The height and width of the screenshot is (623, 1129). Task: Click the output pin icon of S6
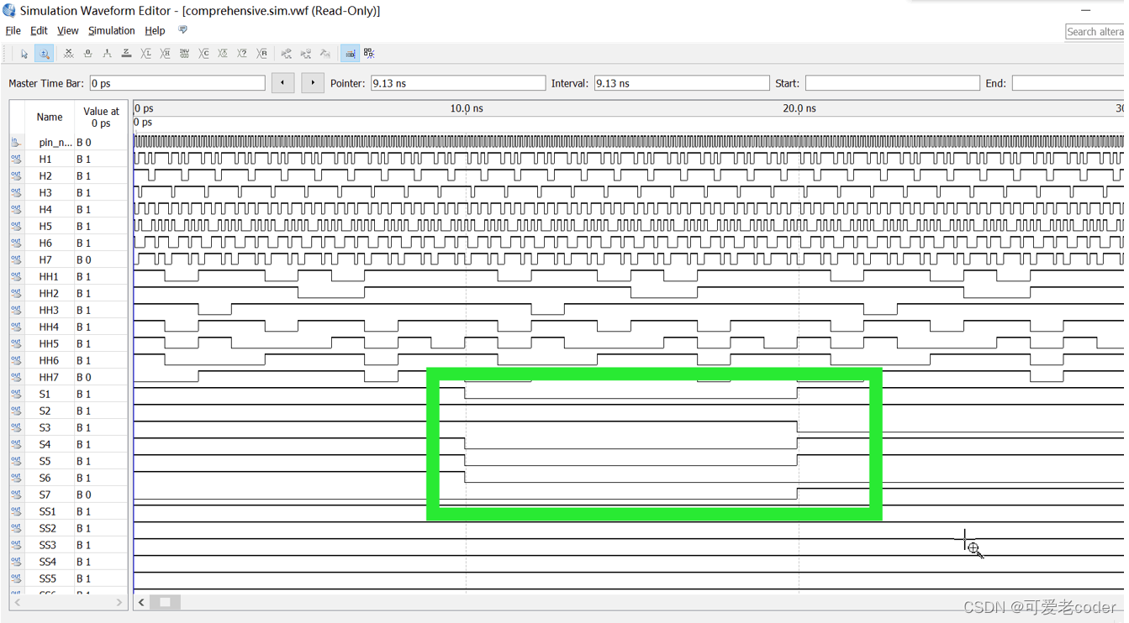point(16,478)
